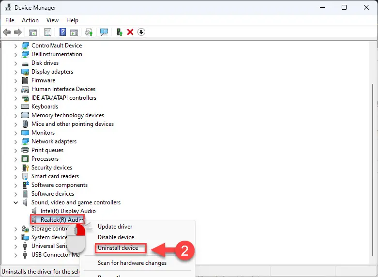Screen dimensions: 378x277
Task: Select the Human Interface Devices label
Action: click(63, 89)
